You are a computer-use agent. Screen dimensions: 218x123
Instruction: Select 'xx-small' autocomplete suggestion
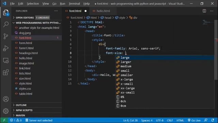click(165, 93)
